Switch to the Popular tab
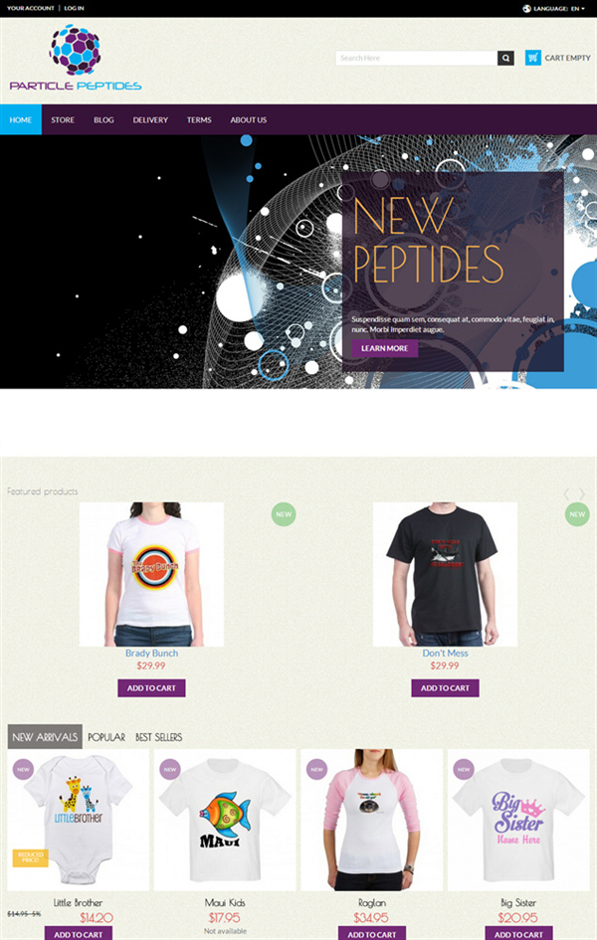The width and height of the screenshot is (597, 940). click(106, 737)
